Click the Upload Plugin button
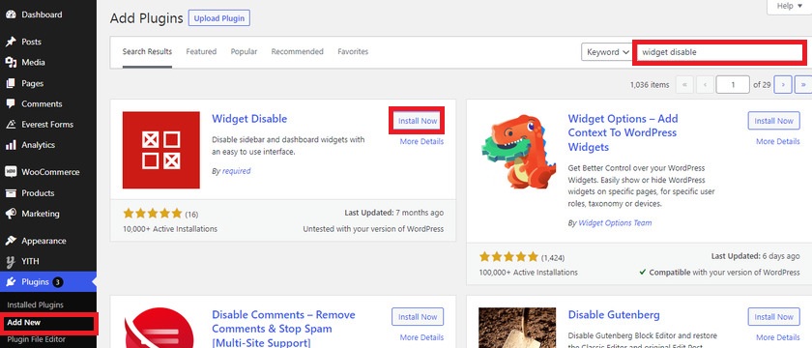Screen dimensions: 812x348 point(219,18)
